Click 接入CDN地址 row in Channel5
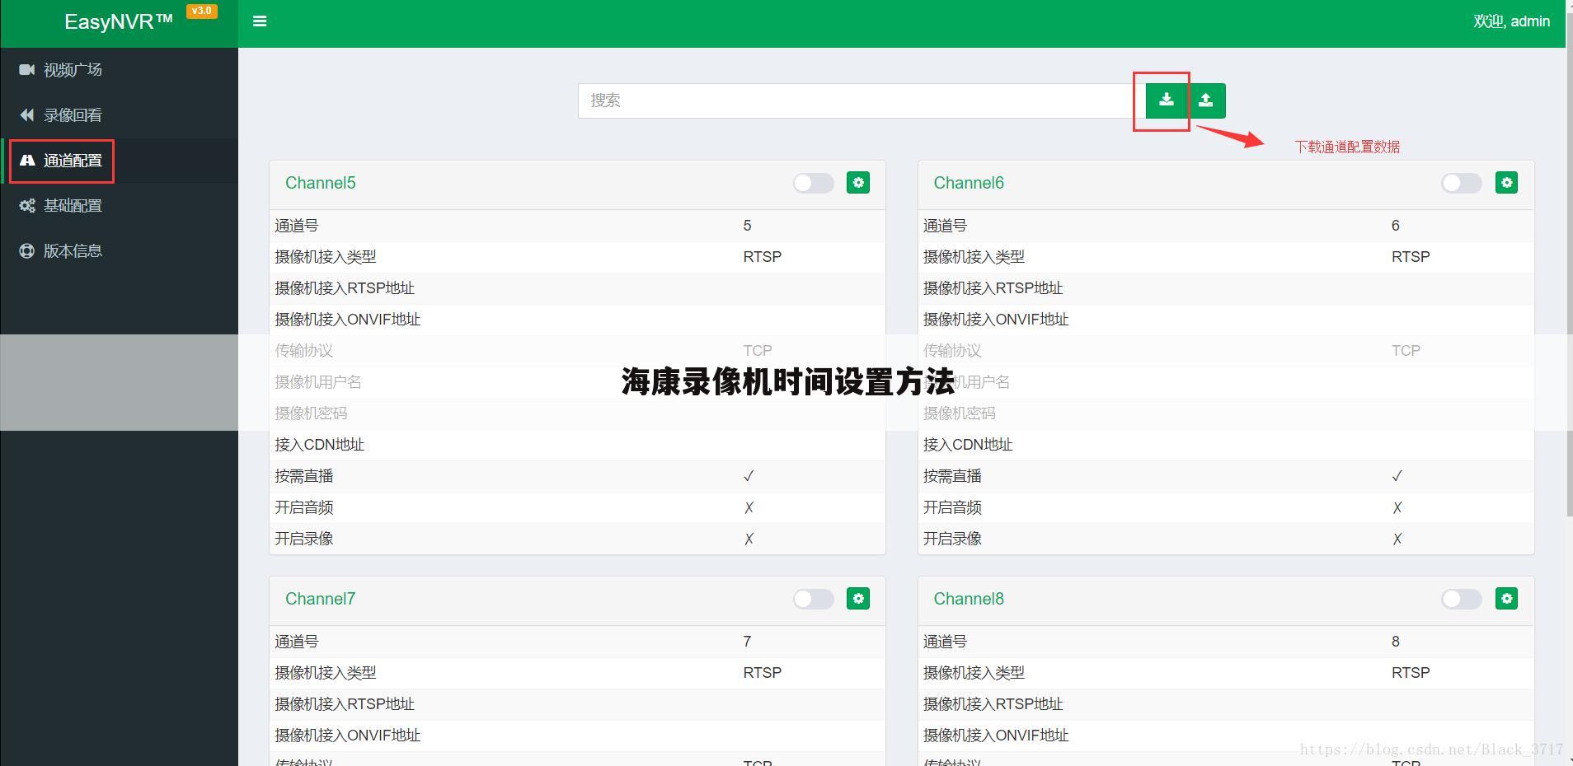The image size is (1573, 766). (577, 445)
